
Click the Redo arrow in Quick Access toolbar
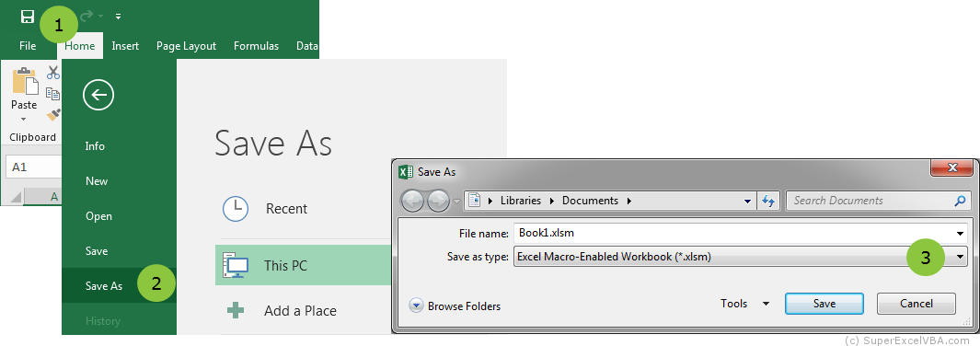pyautogui.click(x=86, y=17)
